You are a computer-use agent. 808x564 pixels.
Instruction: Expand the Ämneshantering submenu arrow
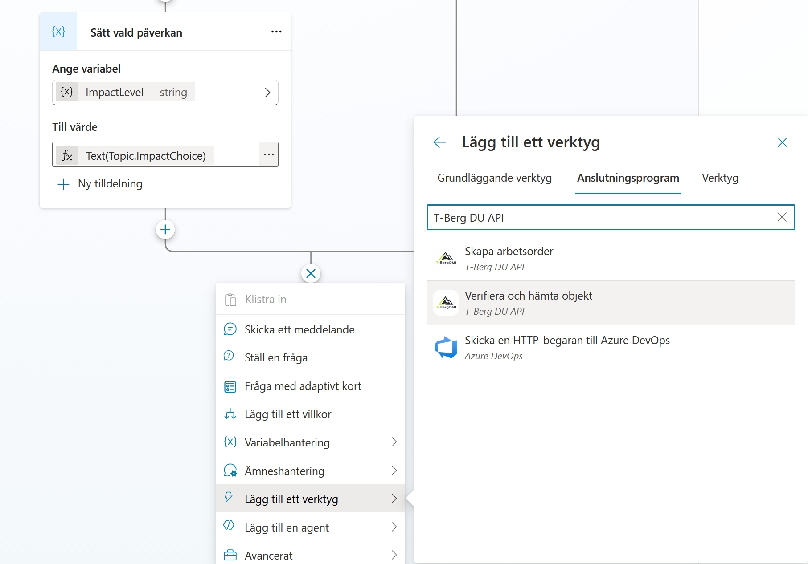(394, 471)
